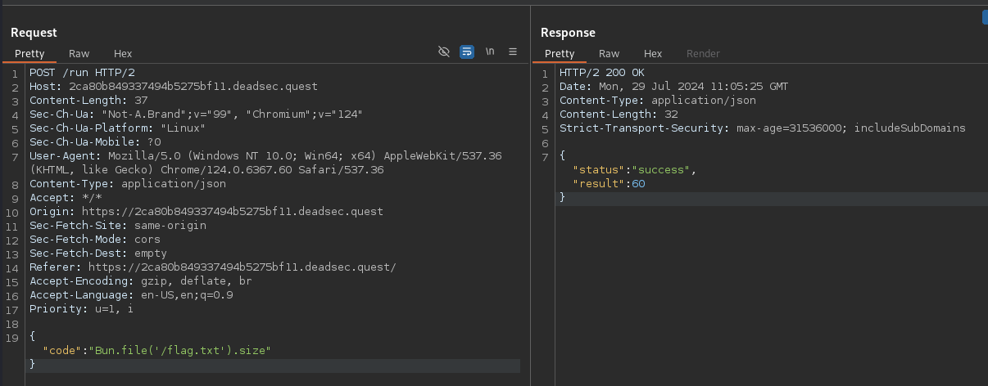Click the "status":"success" line in response
988x386 pixels.
pos(635,170)
